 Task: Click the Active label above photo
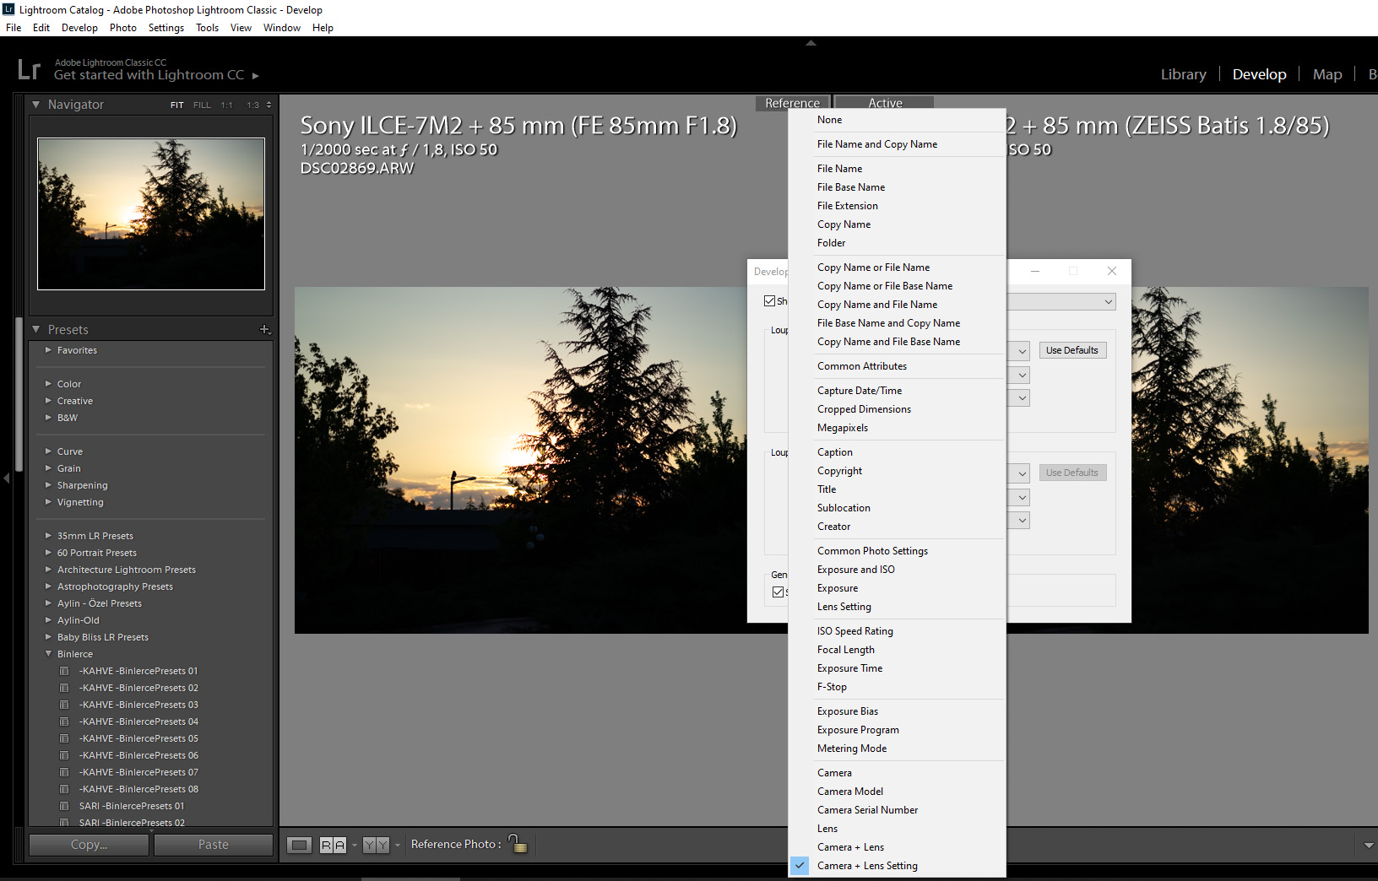(885, 102)
